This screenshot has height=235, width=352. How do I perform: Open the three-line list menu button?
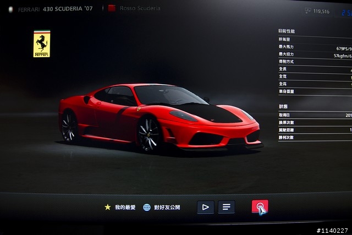pyautogui.click(x=227, y=207)
